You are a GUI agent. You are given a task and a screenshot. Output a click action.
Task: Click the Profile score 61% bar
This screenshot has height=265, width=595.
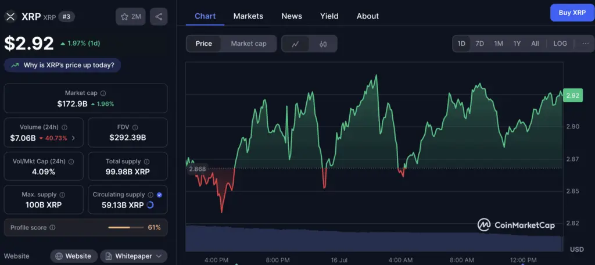[x=127, y=227]
